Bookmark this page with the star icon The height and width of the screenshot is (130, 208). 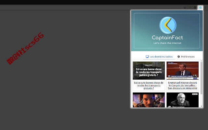[185, 8]
